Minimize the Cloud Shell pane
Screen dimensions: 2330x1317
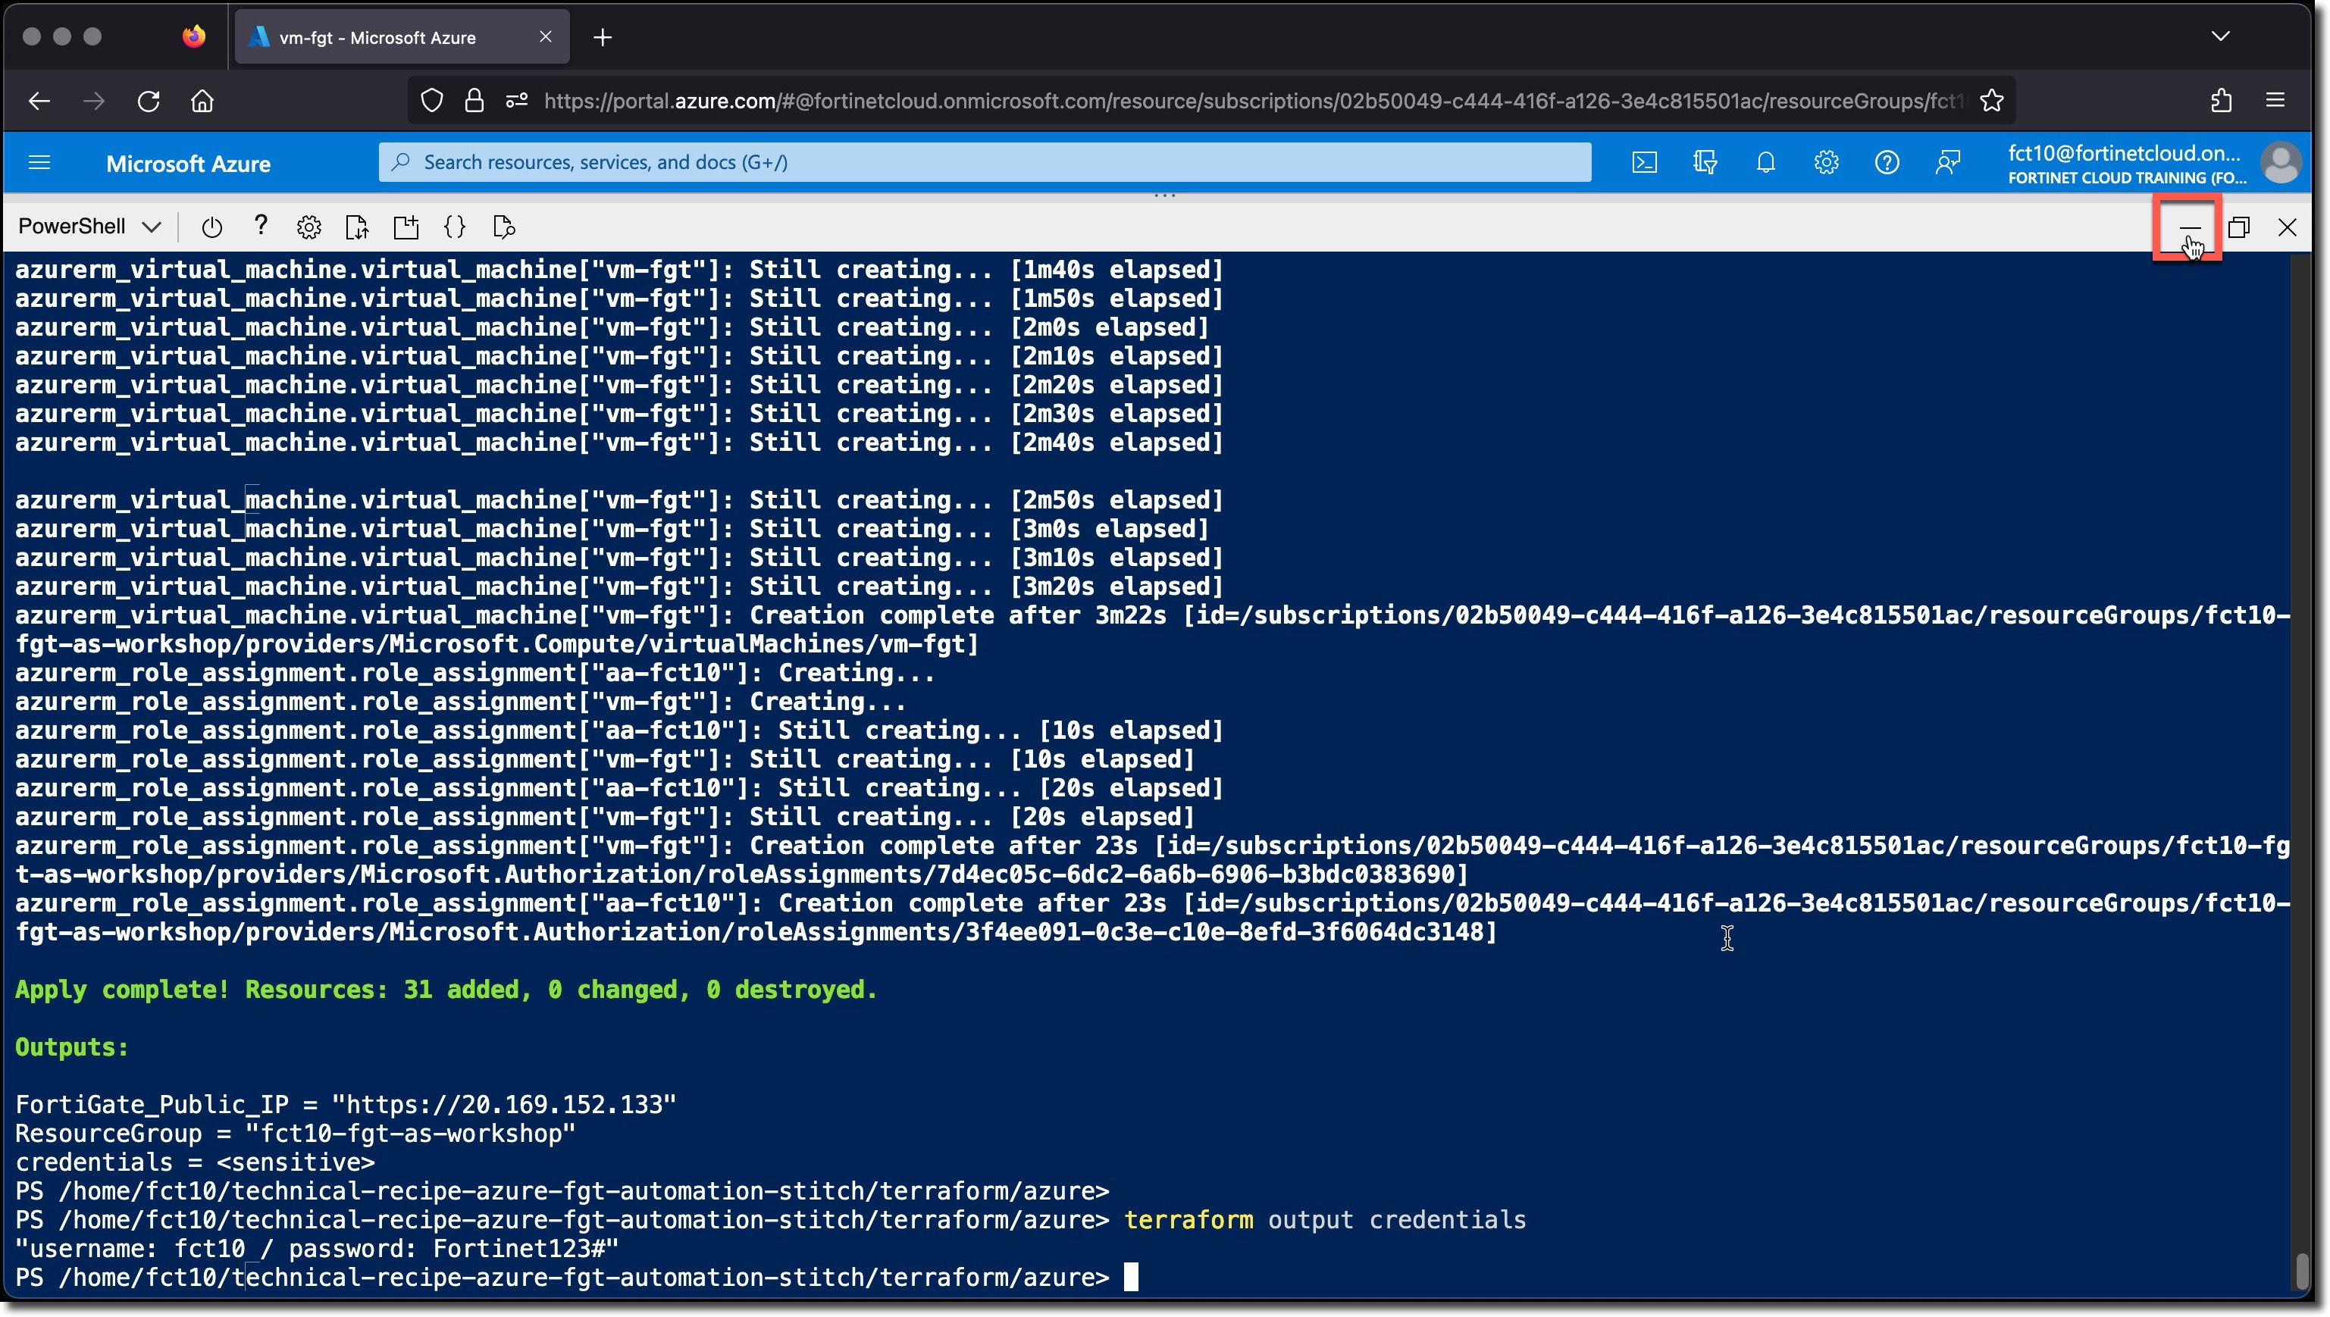coord(2189,227)
